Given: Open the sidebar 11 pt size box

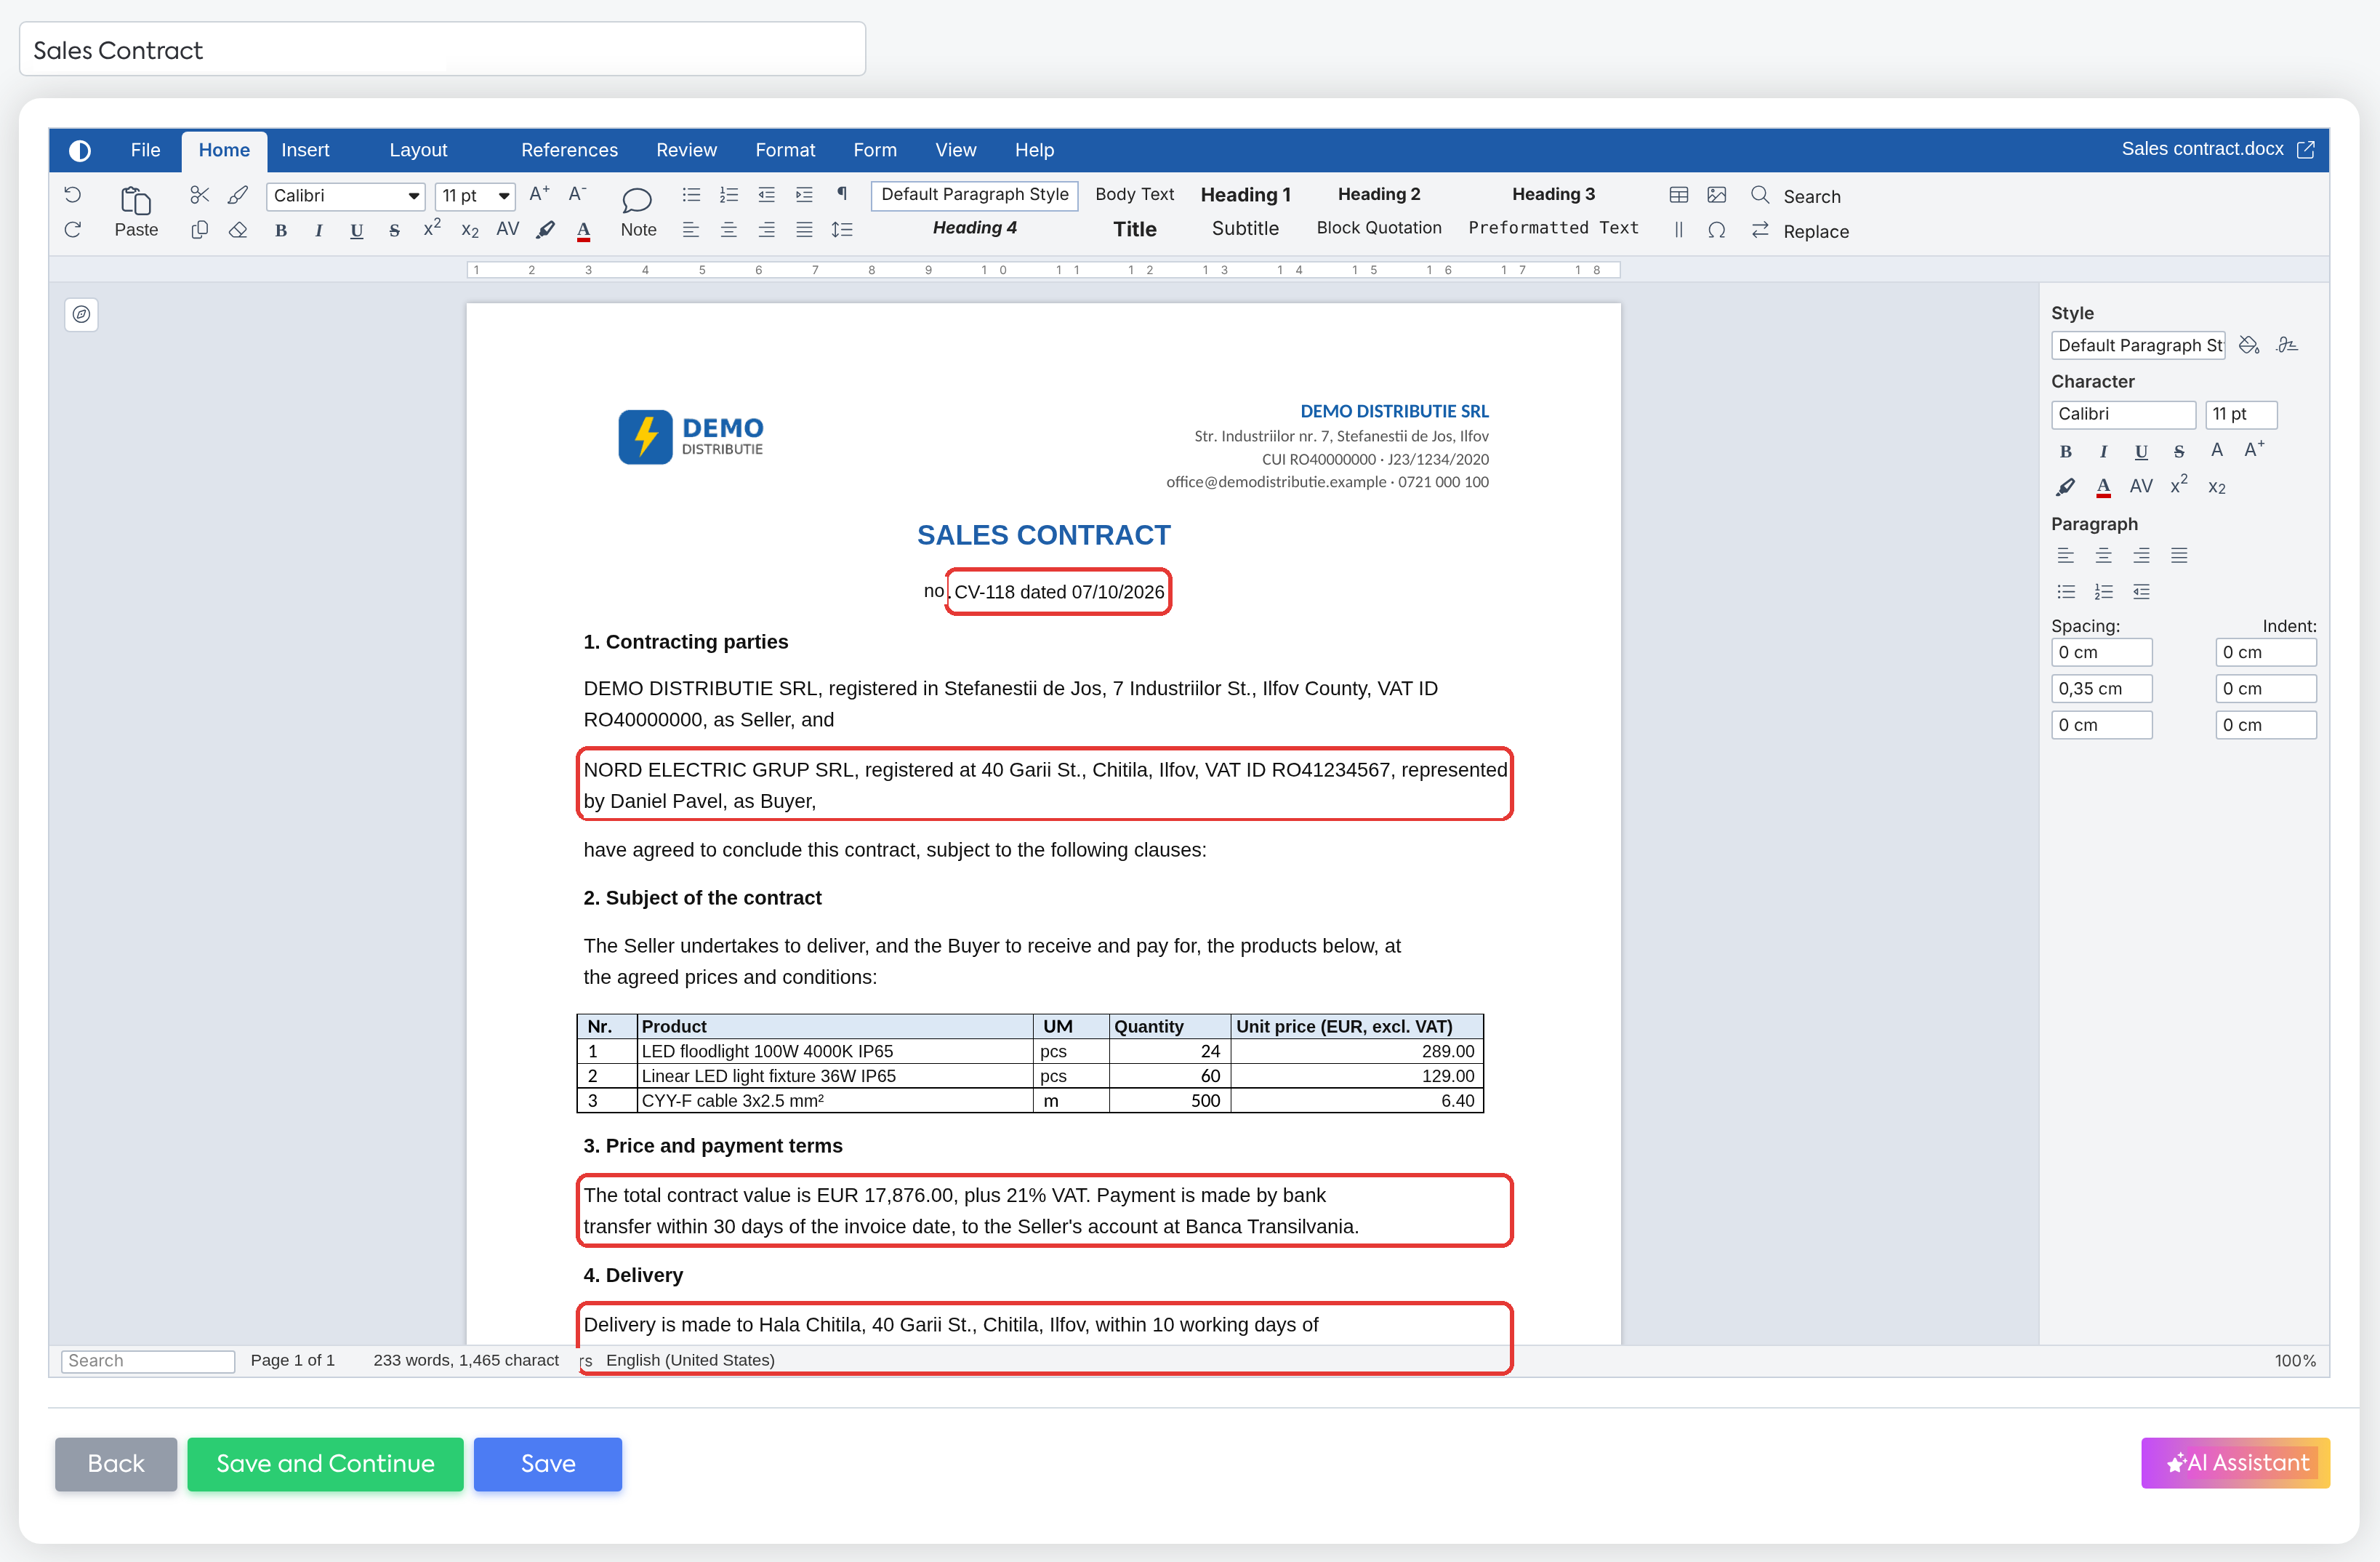Looking at the screenshot, I should (x=2241, y=414).
